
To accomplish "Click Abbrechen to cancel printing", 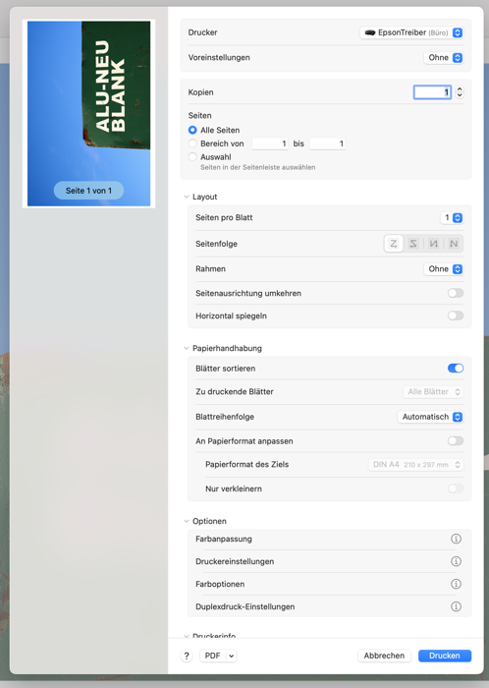I will pos(384,656).
